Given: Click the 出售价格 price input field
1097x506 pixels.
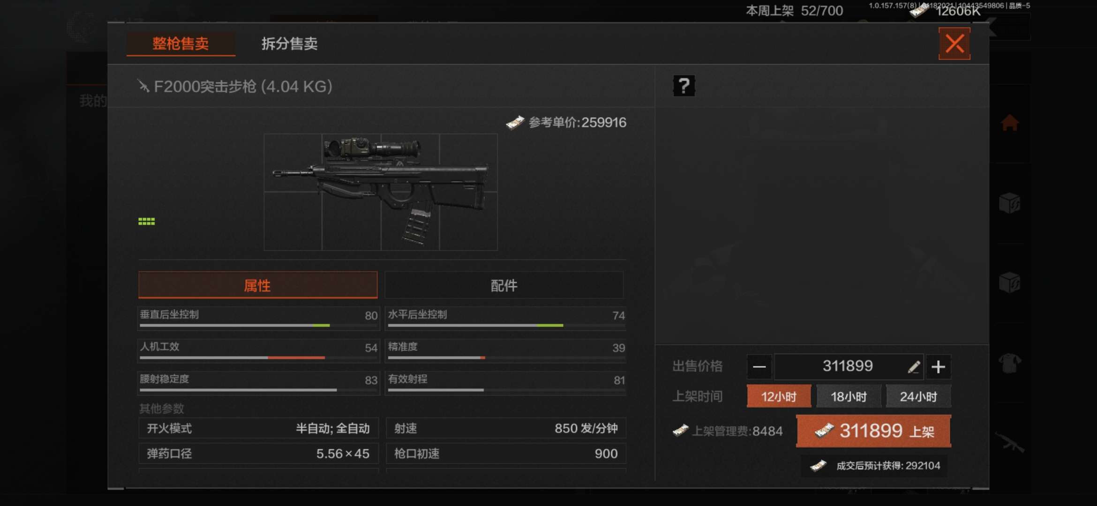Looking at the screenshot, I should (849, 366).
